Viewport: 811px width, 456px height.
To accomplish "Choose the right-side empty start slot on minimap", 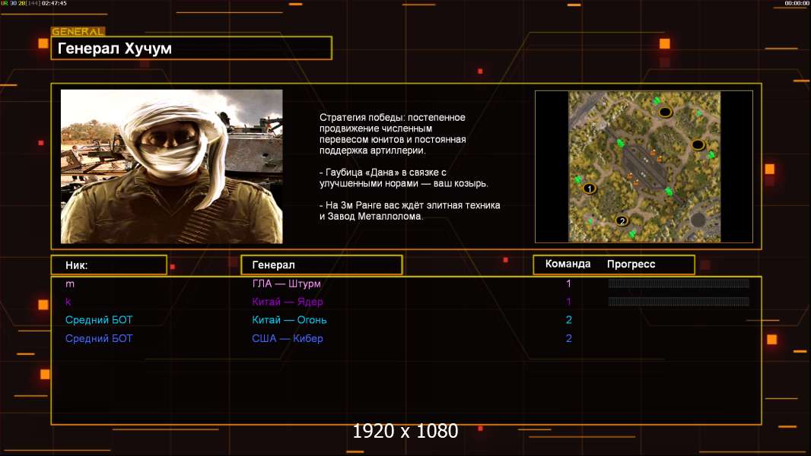I will point(698,144).
